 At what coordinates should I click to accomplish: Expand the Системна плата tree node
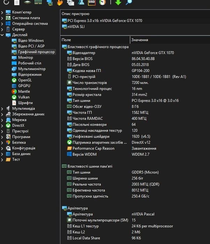(2, 18)
